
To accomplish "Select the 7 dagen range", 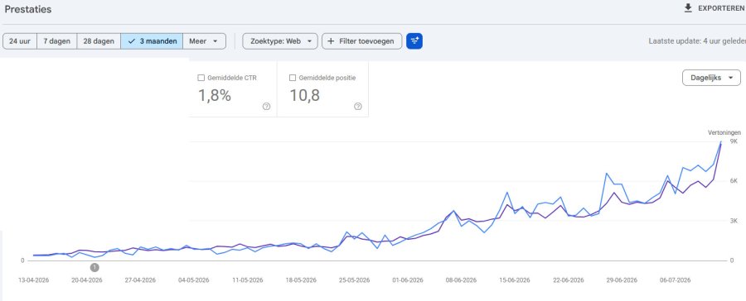I will [57, 41].
